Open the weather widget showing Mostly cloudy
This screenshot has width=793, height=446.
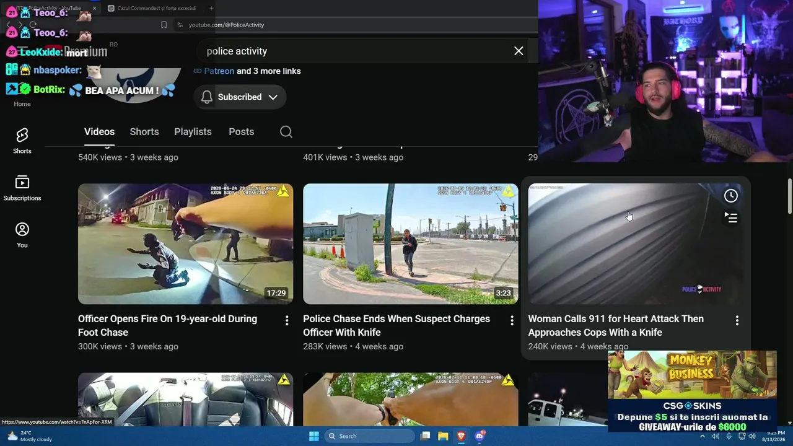click(29, 436)
